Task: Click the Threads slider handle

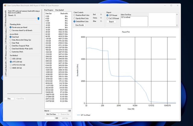Action: [39, 18]
